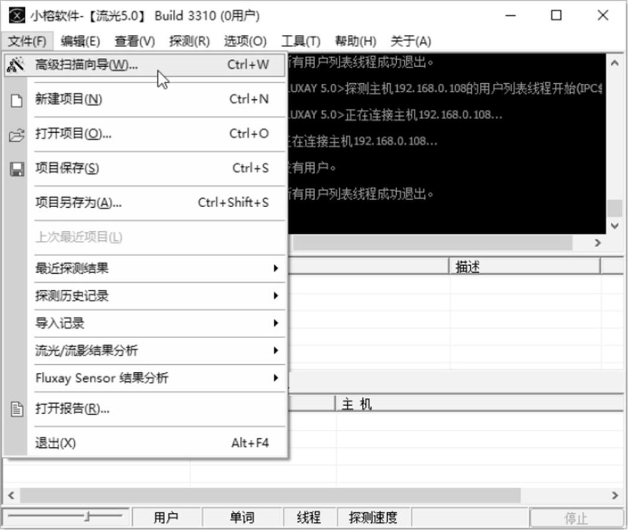Click the floppy disk save icon
Screen dimensions: 628x530
tap(17, 169)
